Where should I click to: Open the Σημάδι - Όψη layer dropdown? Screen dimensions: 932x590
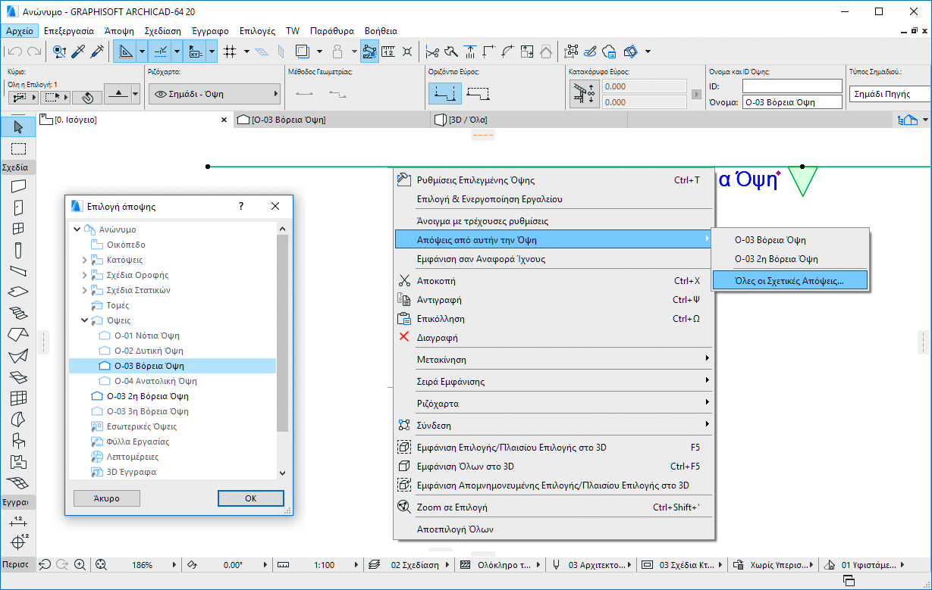click(214, 95)
